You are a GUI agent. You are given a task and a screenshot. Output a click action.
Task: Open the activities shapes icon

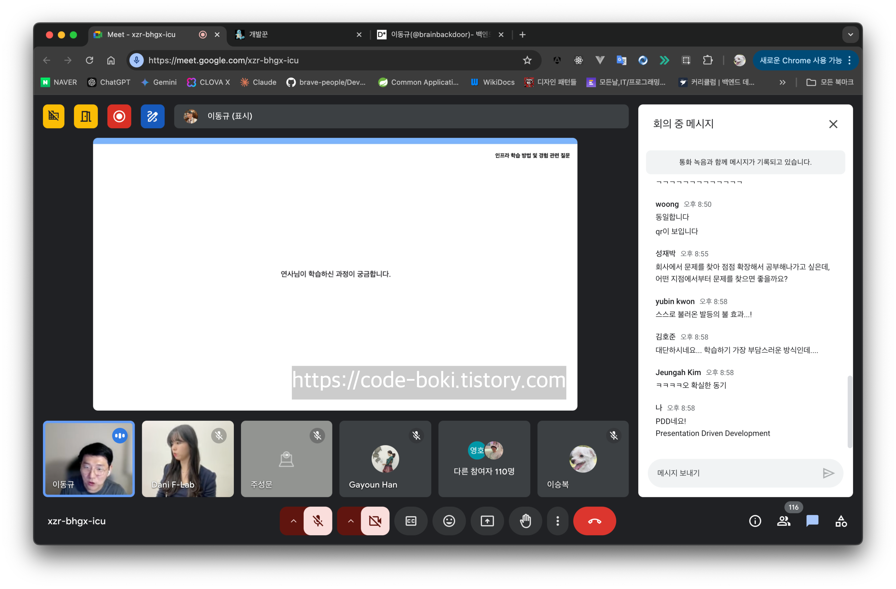point(841,521)
